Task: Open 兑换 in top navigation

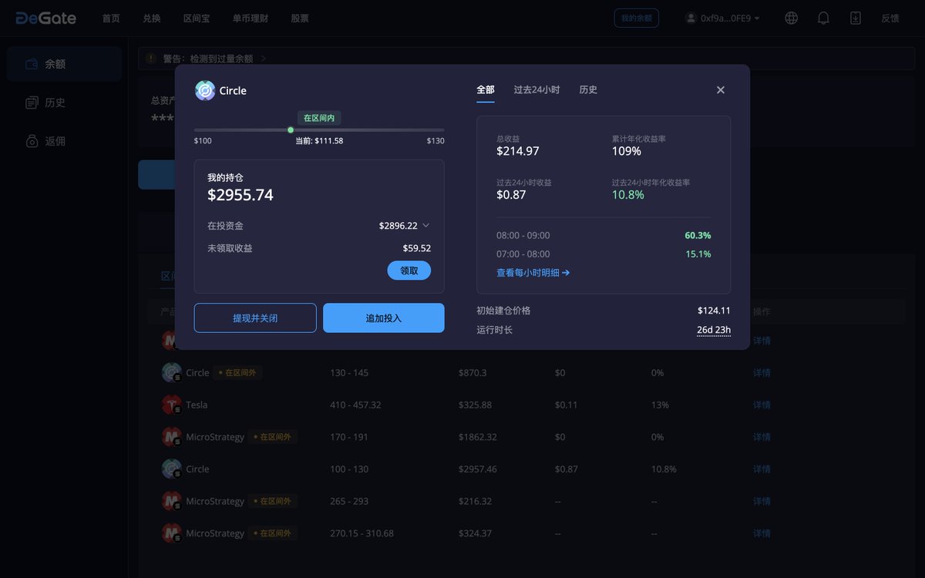Action: tap(152, 18)
